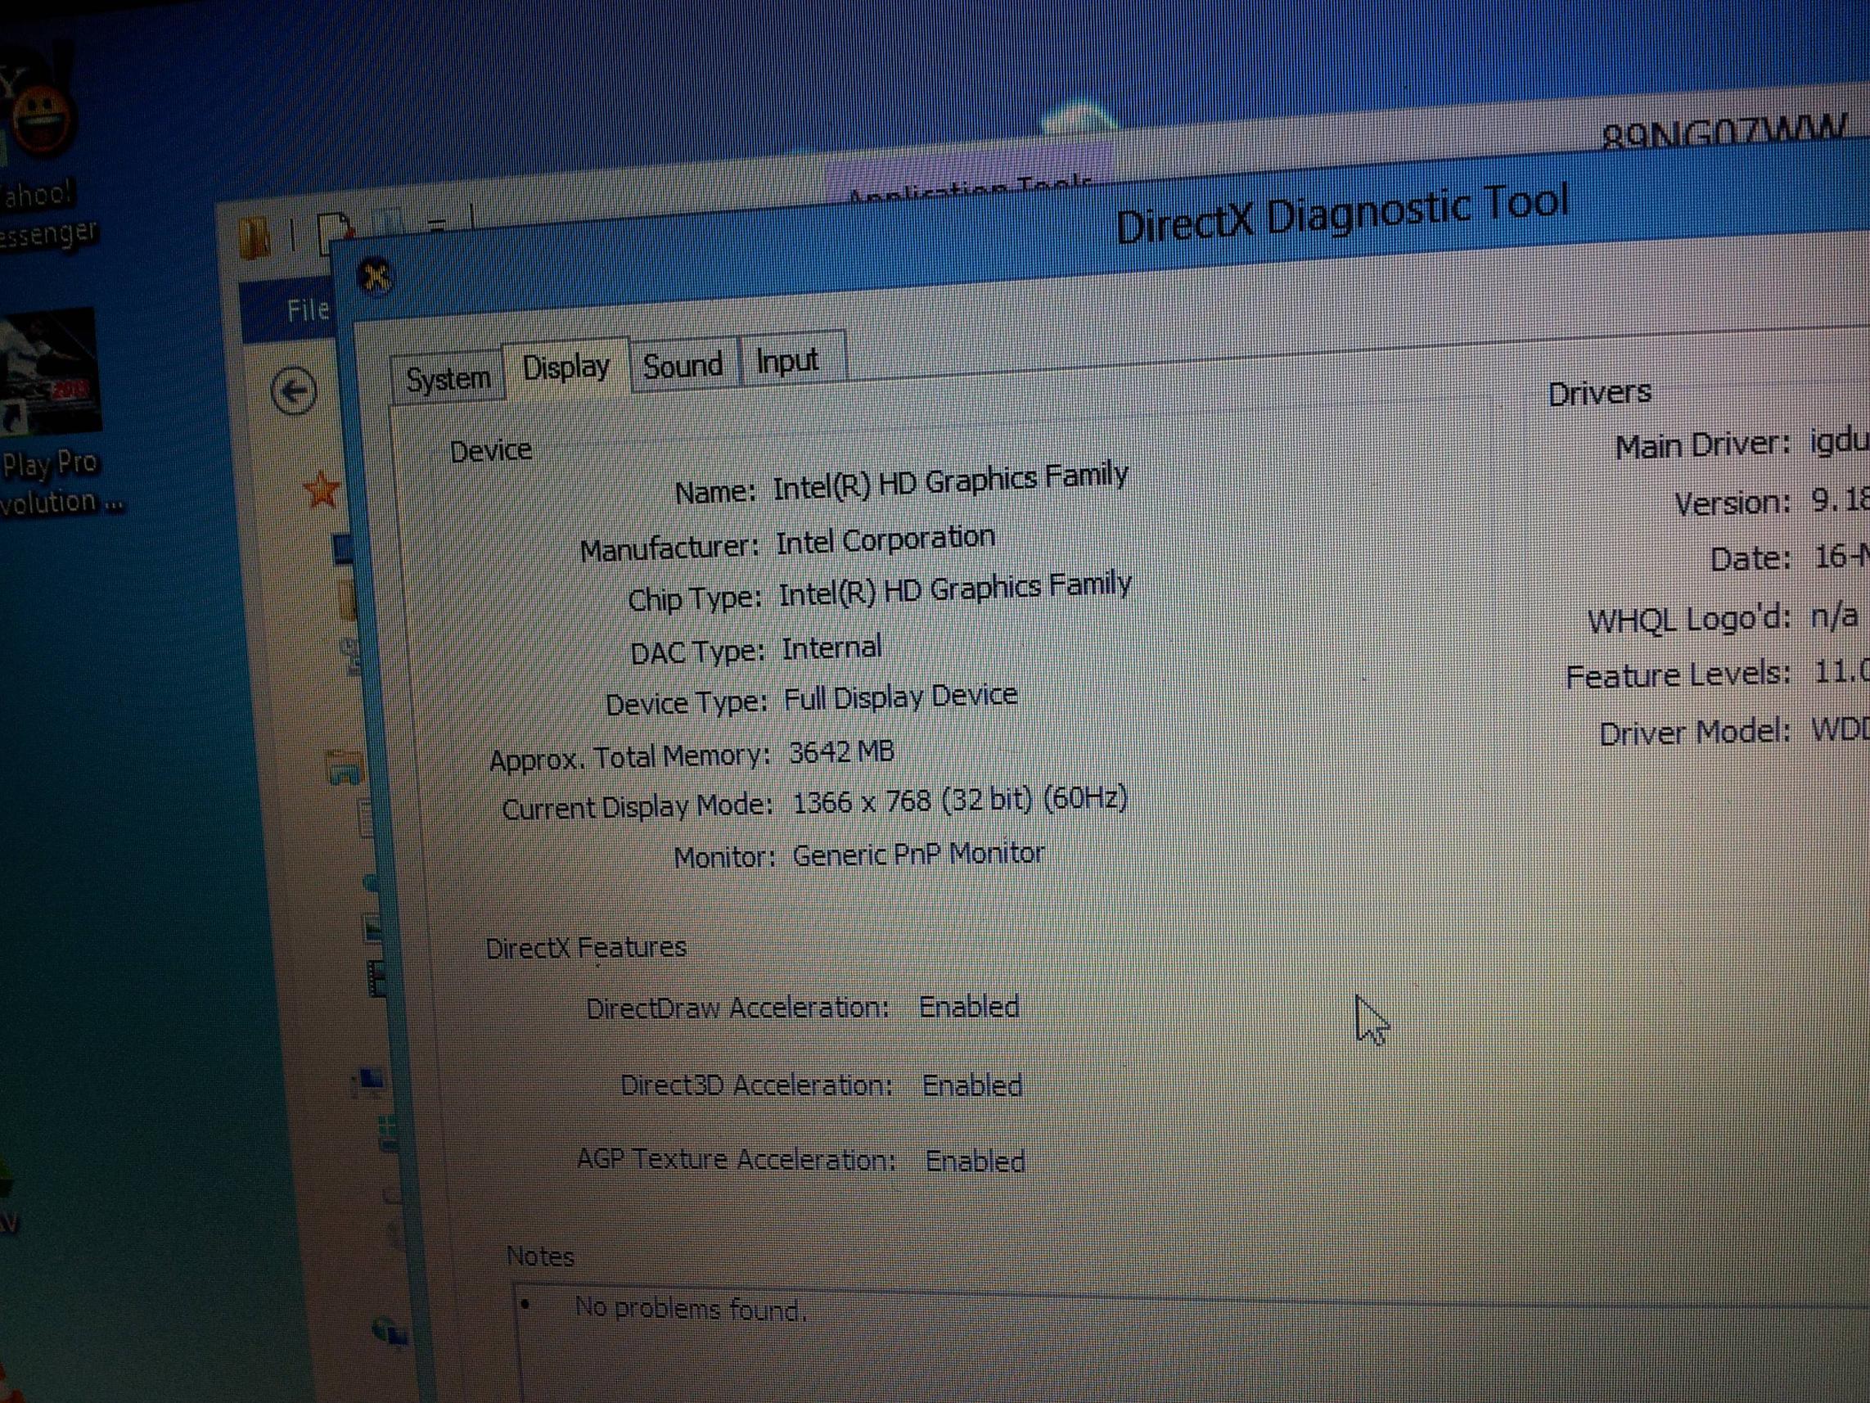Click Manufacturer value Intel Corporation
The width and height of the screenshot is (1870, 1403).
pyautogui.click(x=885, y=540)
